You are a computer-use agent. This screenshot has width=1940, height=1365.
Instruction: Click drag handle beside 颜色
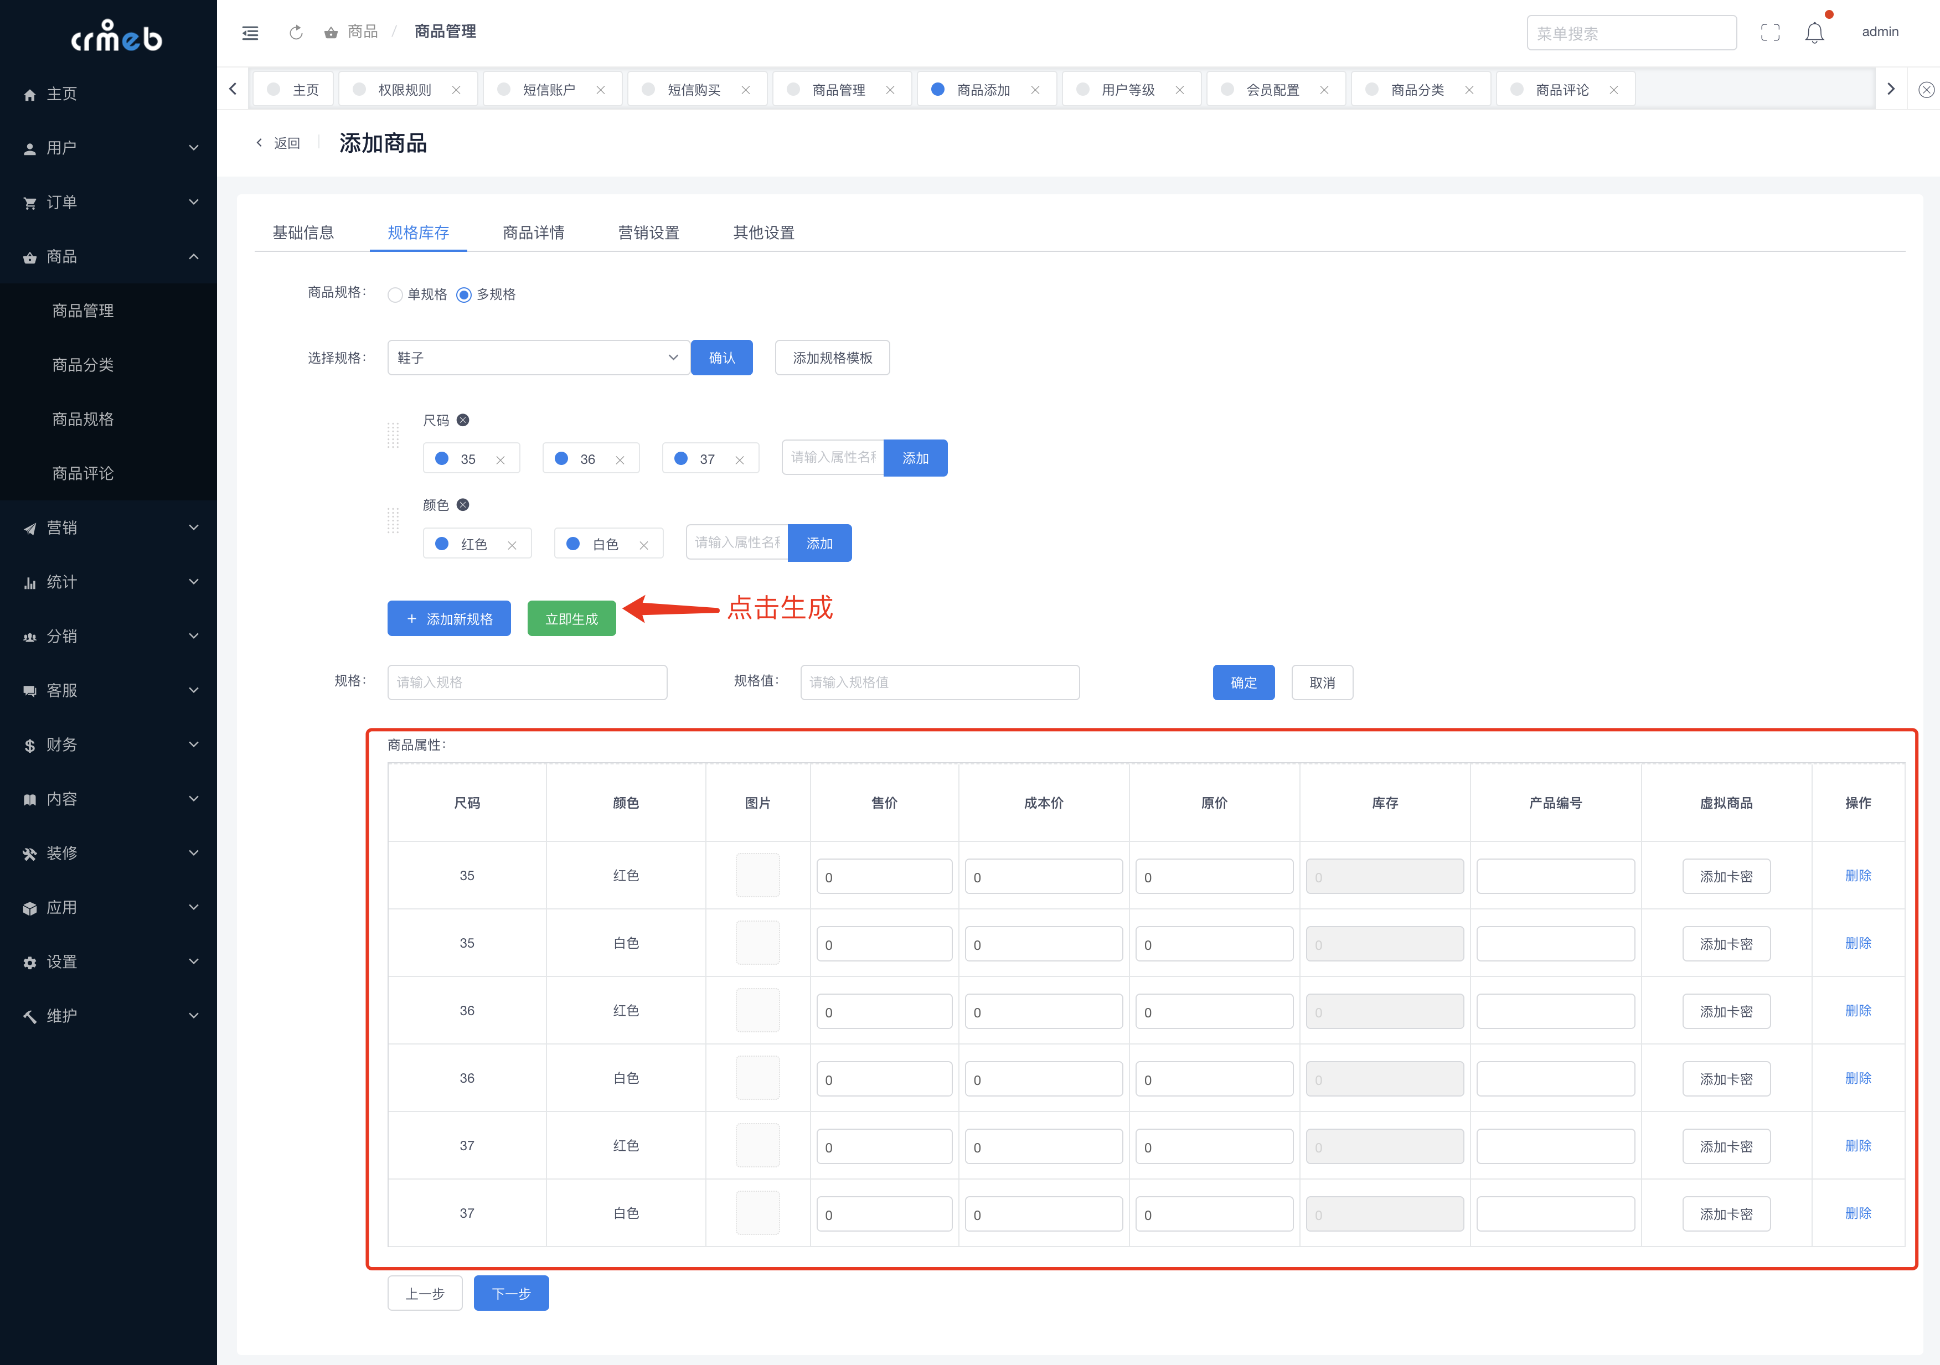point(393,520)
